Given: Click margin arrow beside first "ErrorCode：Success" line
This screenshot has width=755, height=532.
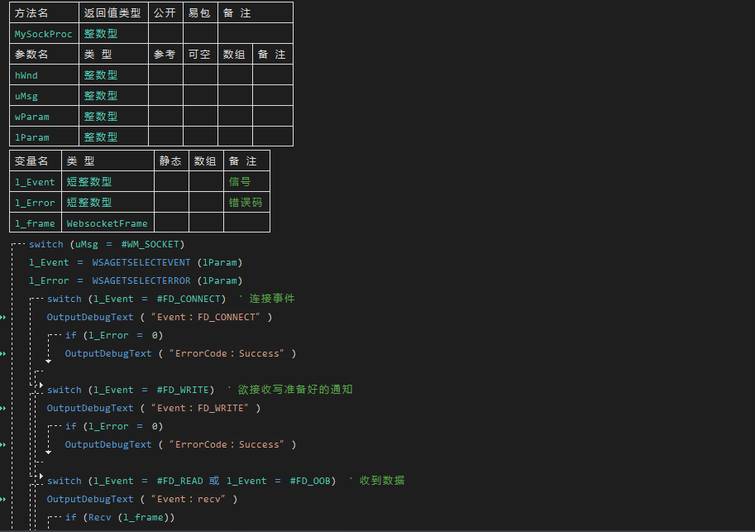Looking at the screenshot, I should click(x=3, y=353).
